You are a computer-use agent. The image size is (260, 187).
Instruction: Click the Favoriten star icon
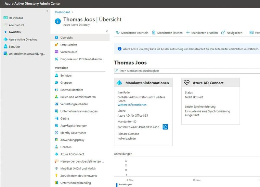point(6,32)
